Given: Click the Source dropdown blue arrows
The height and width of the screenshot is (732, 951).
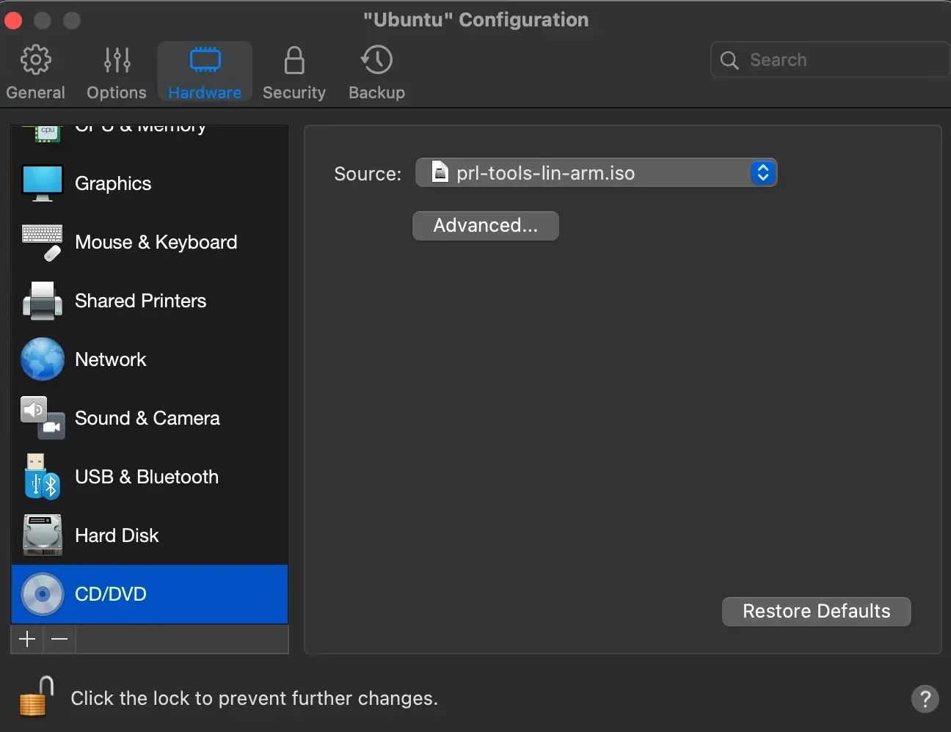Looking at the screenshot, I should tap(762, 173).
